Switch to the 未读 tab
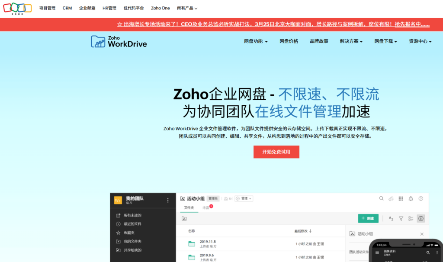 [x=205, y=206]
